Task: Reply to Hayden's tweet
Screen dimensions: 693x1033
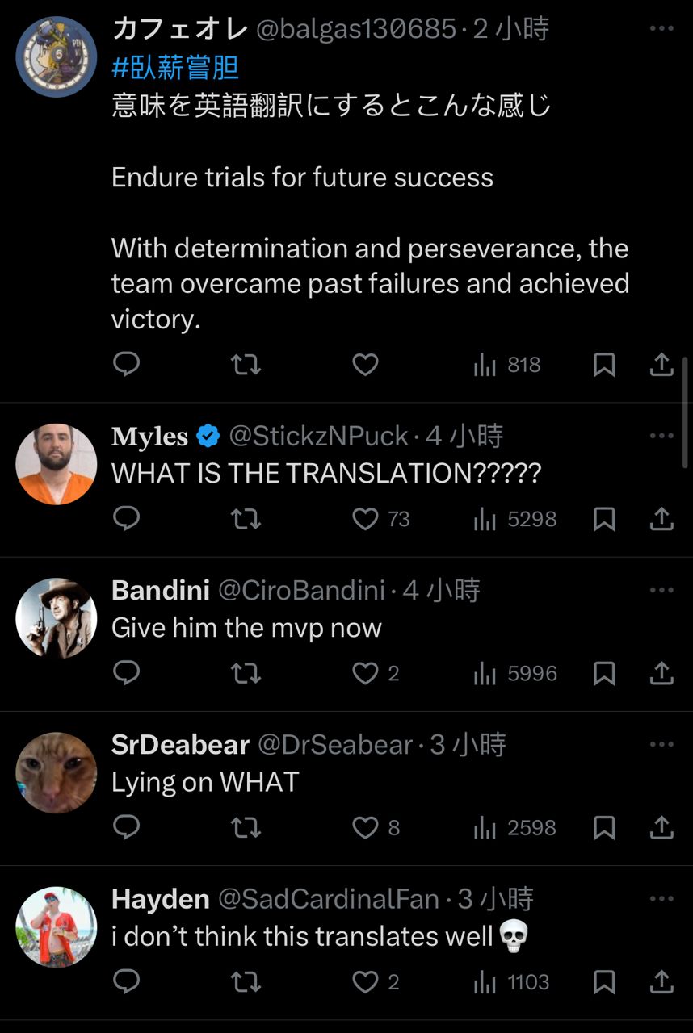Action: tap(126, 982)
